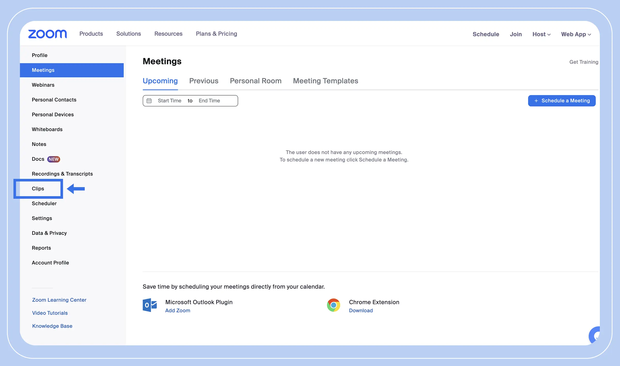Click the Schedule a Meeting button
620x366 pixels.
(562, 101)
